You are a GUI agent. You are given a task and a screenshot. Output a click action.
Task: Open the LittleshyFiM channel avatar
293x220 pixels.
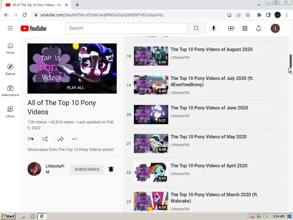[x=34, y=169]
